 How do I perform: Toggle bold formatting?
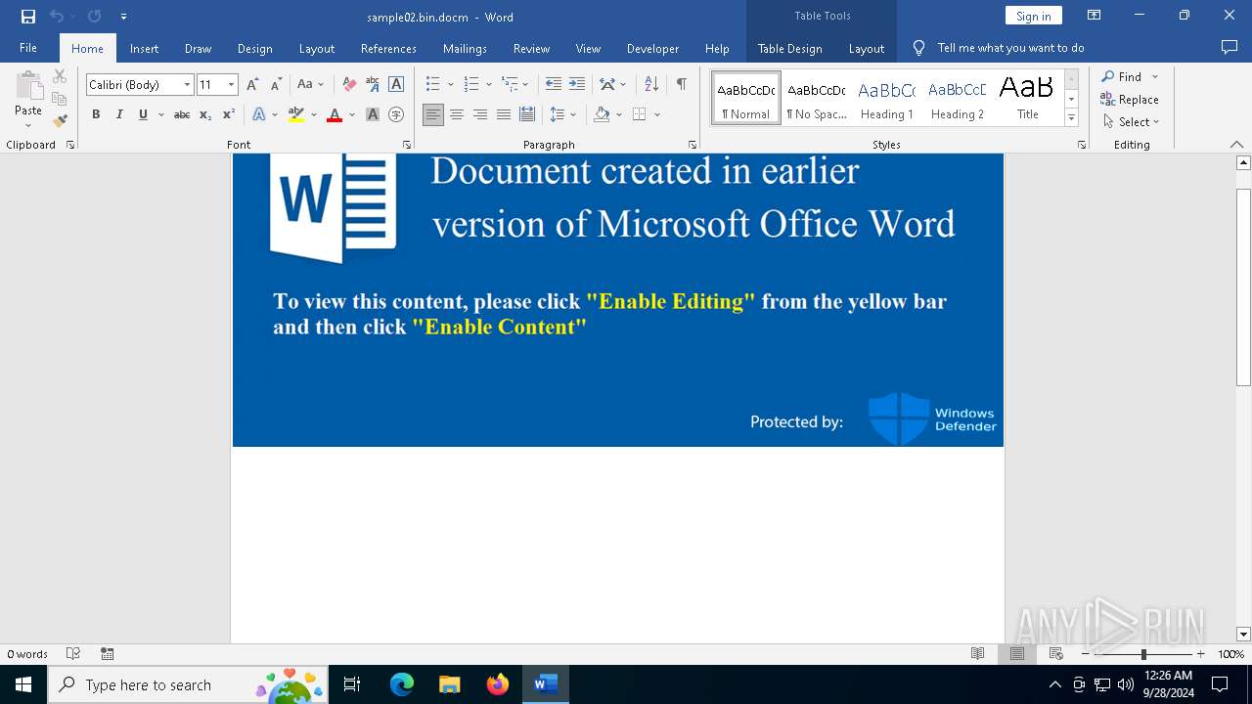click(x=96, y=114)
